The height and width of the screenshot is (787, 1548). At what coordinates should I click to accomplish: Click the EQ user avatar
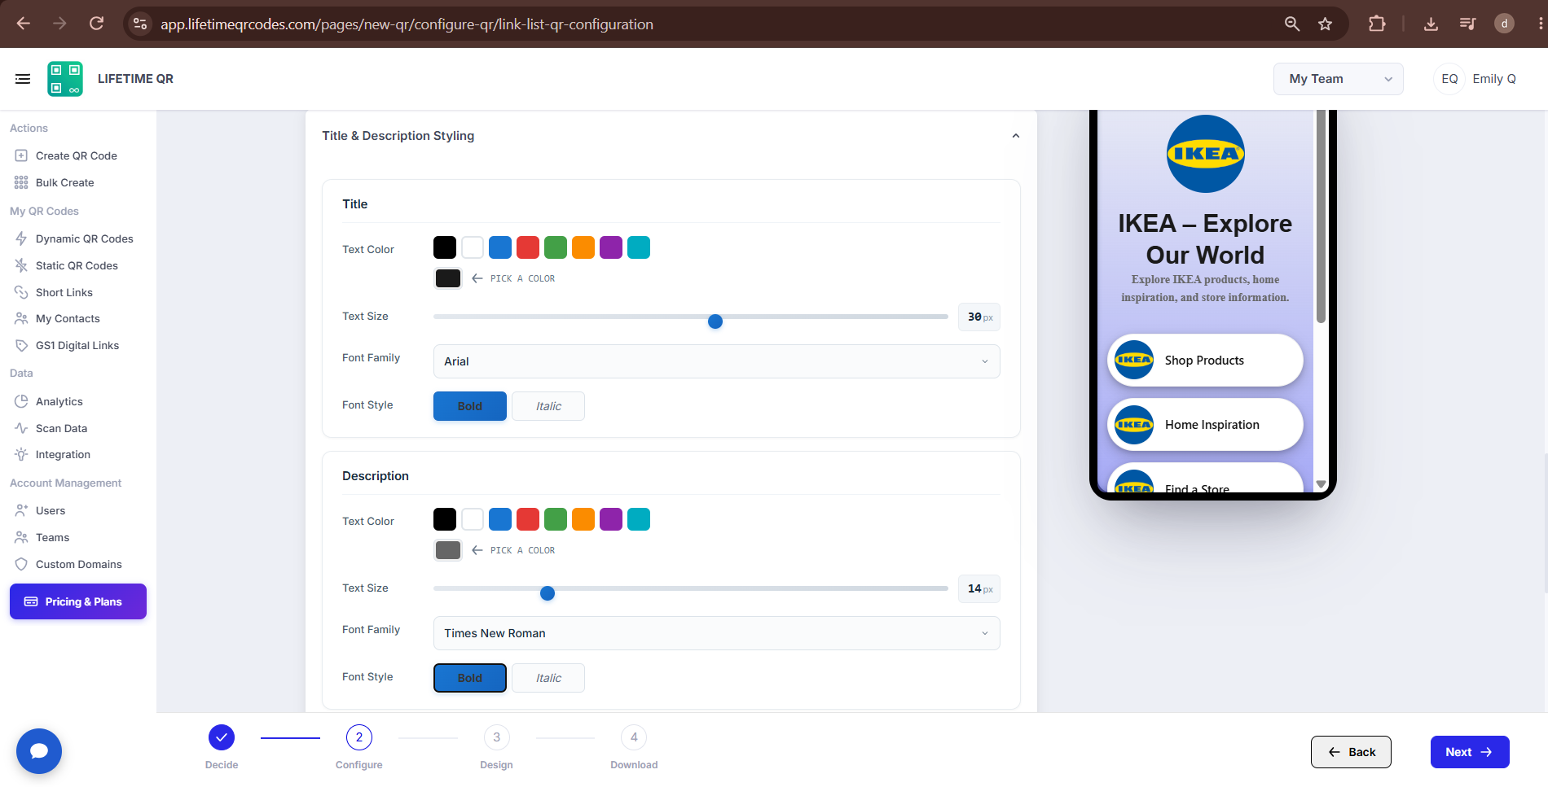click(1449, 79)
